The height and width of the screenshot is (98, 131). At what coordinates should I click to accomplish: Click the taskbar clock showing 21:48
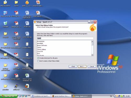128,96
